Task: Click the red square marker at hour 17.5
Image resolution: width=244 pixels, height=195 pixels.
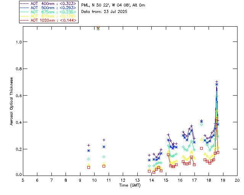Action: click(202, 149)
